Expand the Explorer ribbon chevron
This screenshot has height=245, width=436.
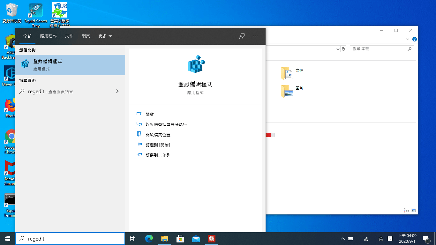point(408,39)
